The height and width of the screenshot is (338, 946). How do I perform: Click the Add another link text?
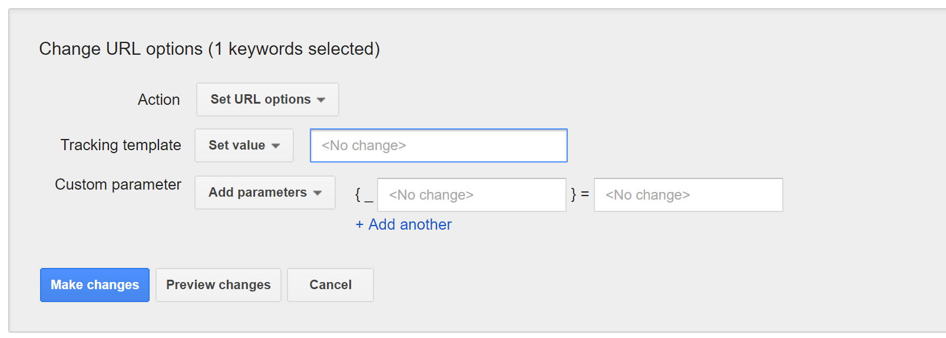tap(410, 224)
